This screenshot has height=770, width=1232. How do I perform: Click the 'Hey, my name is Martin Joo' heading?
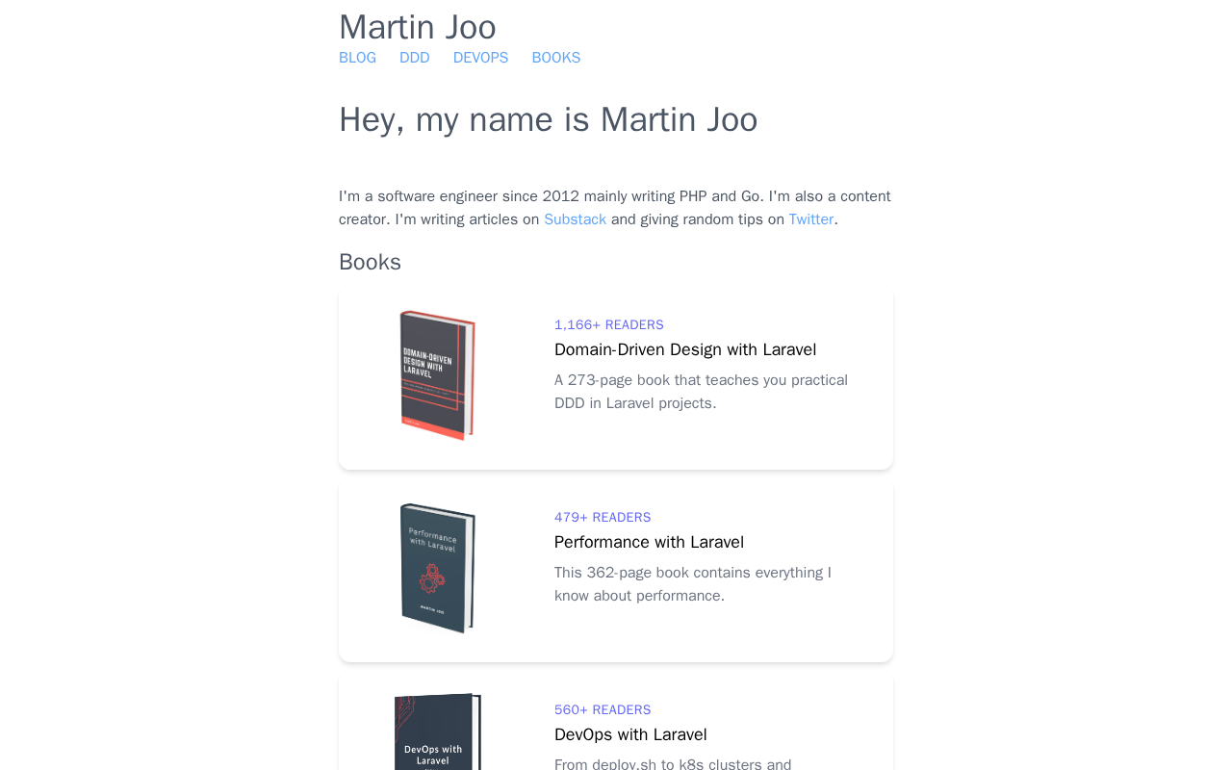coord(549,120)
